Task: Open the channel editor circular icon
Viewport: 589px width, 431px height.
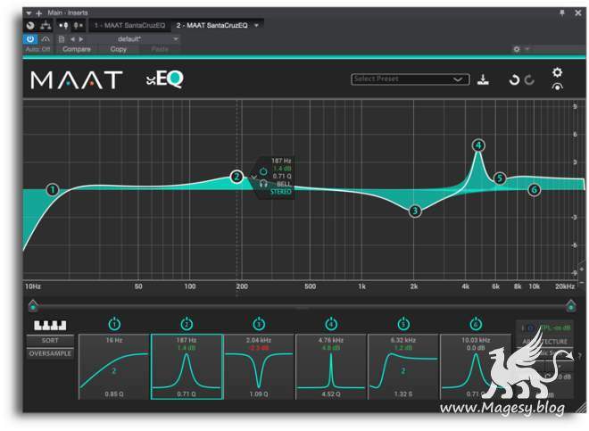Action: [30, 26]
